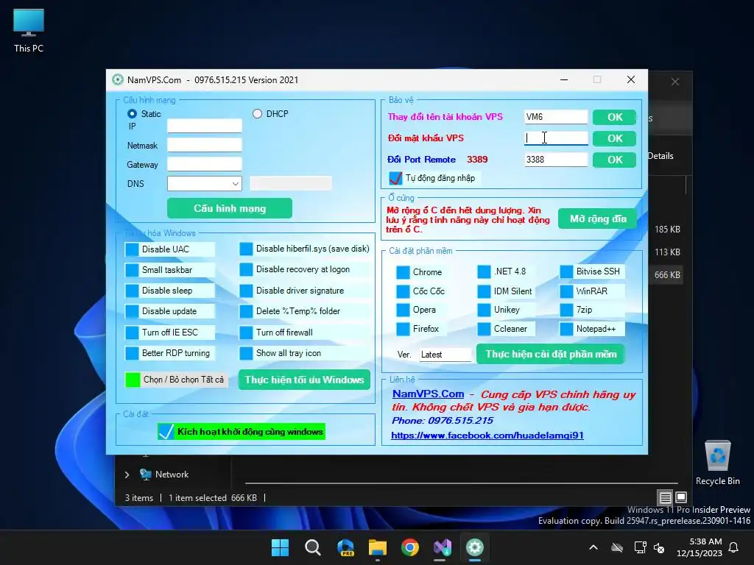Tick the Opera install checkbox

point(403,310)
